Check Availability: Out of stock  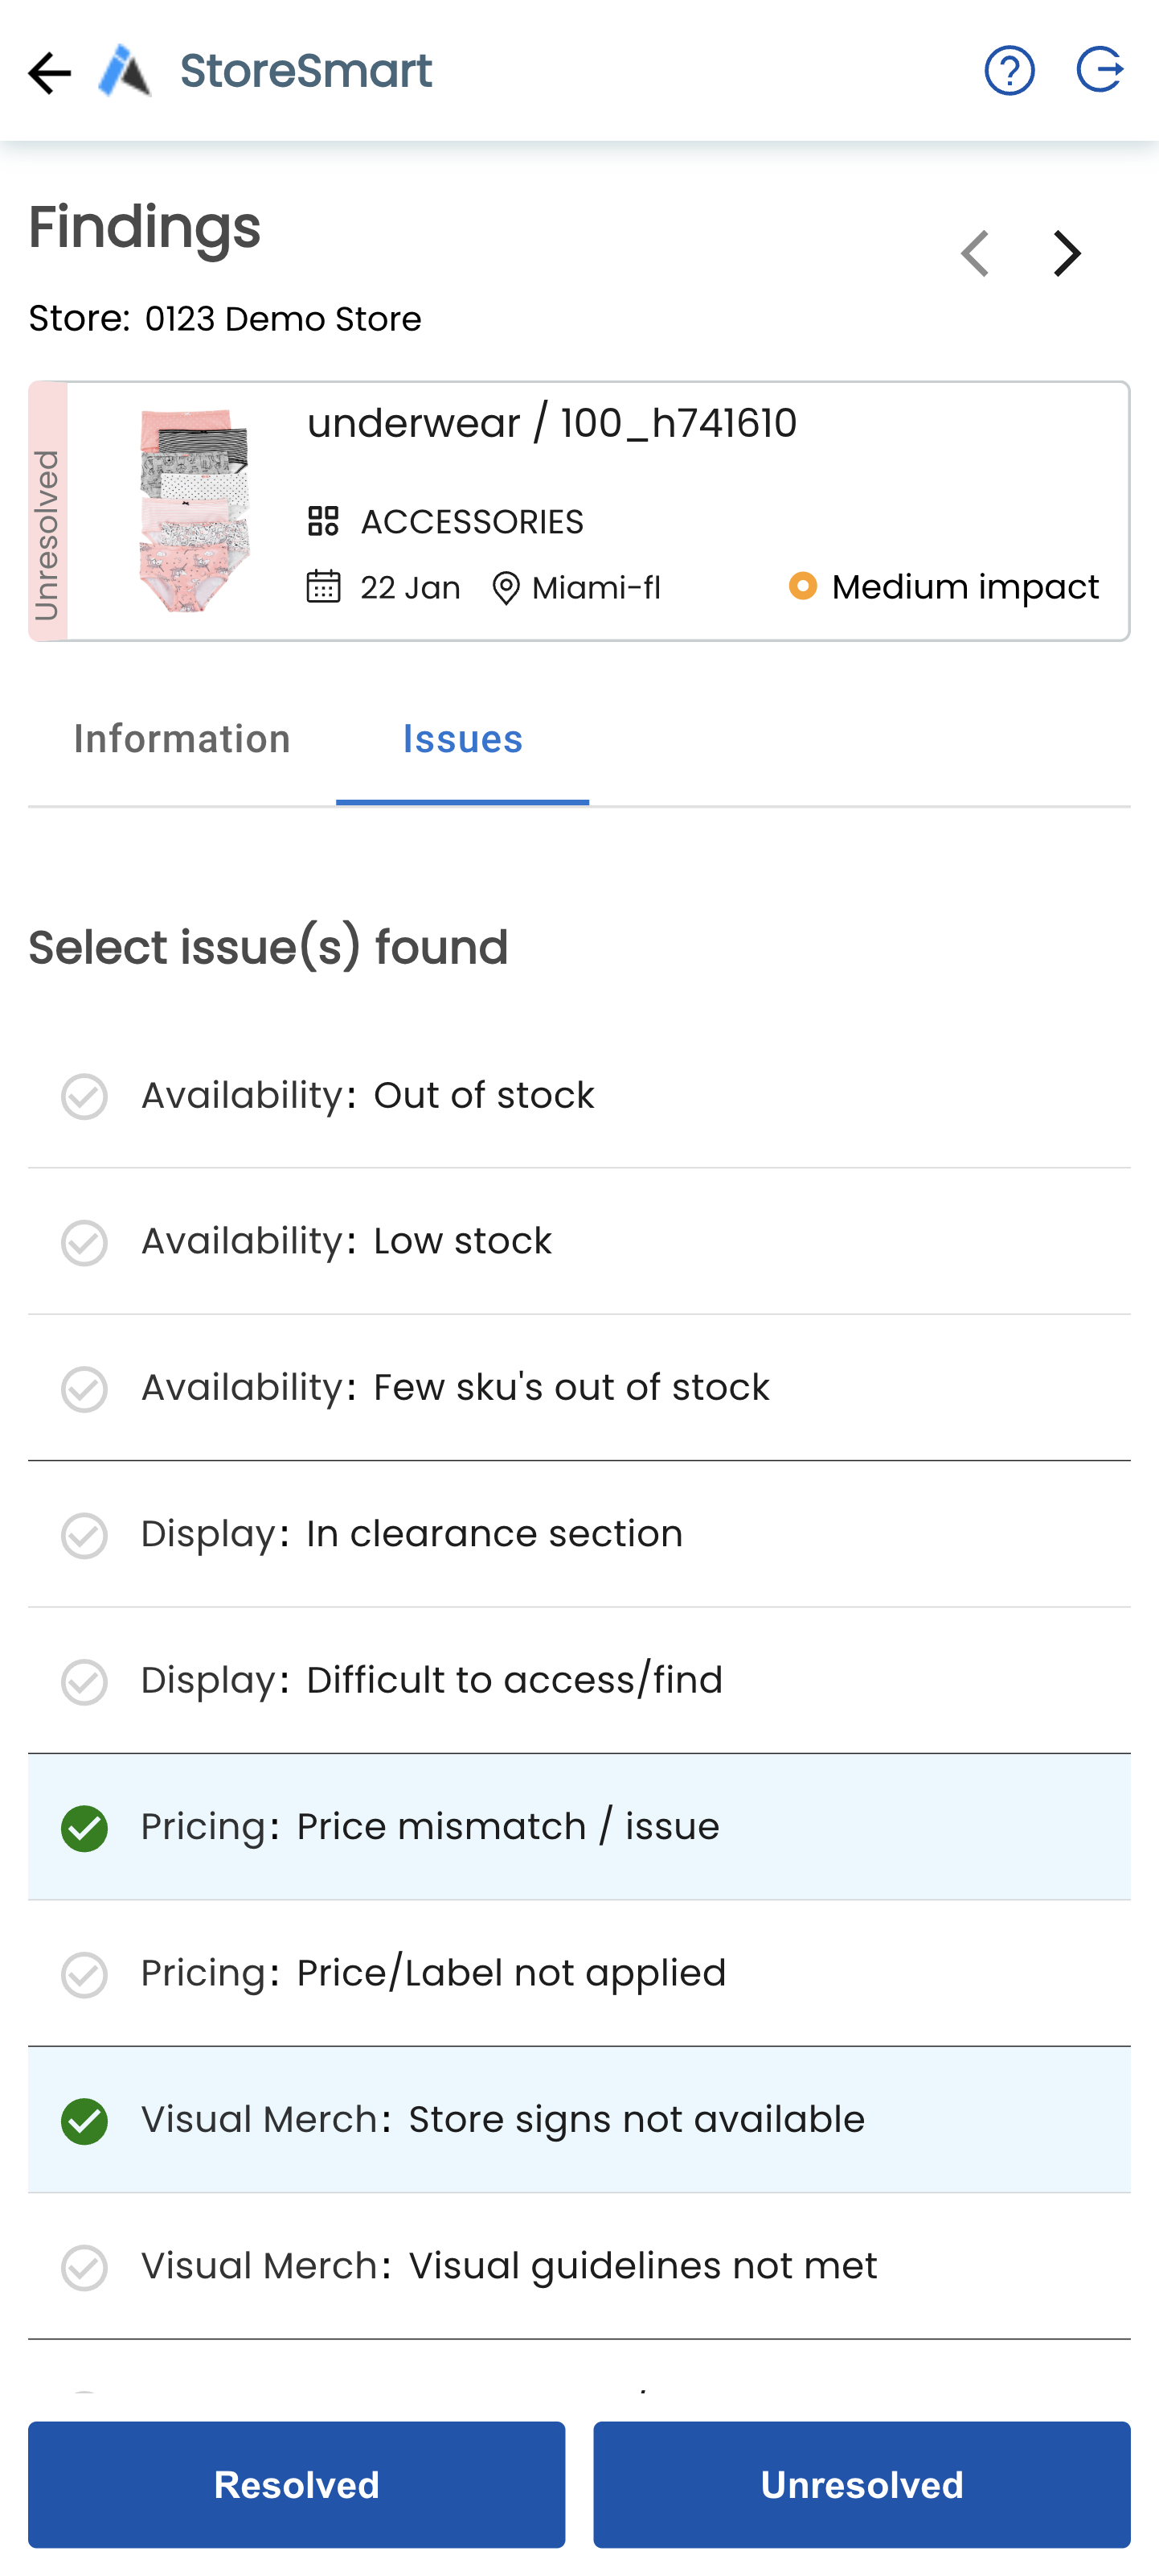point(84,1096)
